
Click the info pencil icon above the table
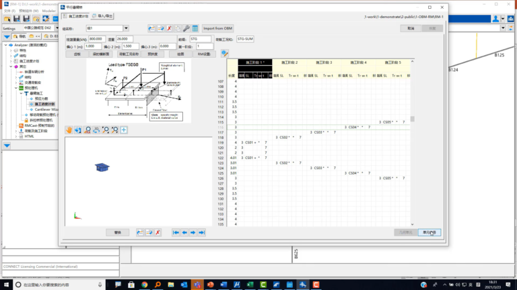pyautogui.click(x=225, y=53)
